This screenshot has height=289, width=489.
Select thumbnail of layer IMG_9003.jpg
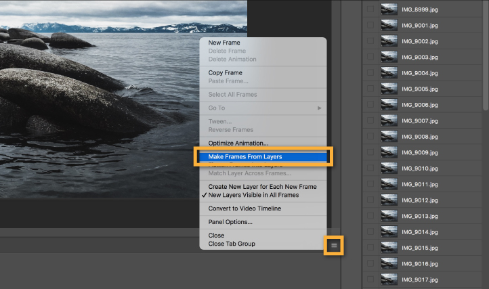(389, 58)
